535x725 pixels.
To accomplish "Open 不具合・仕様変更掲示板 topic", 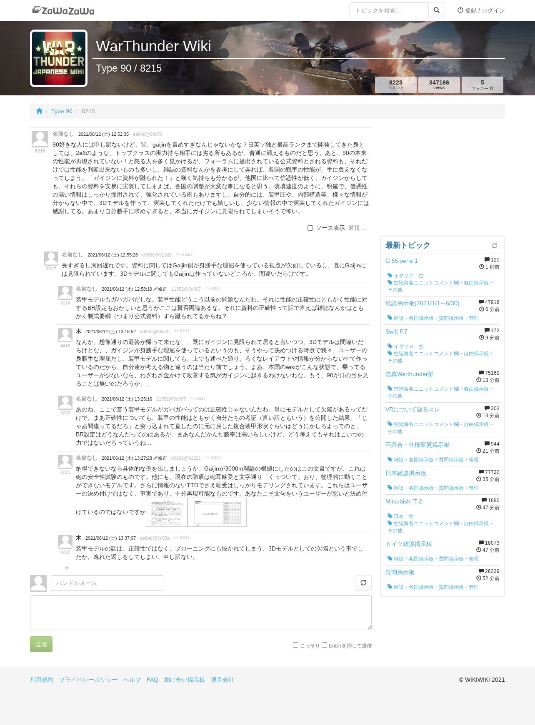I will point(417,445).
